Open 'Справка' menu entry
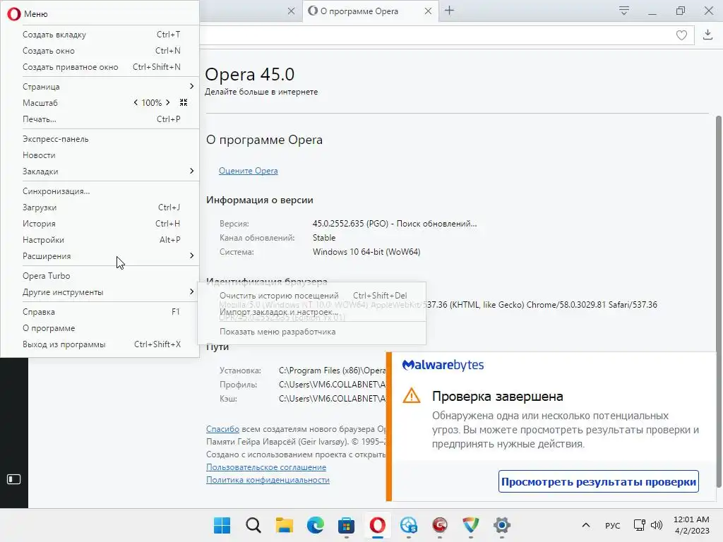This screenshot has height=542, width=723. click(x=100, y=311)
